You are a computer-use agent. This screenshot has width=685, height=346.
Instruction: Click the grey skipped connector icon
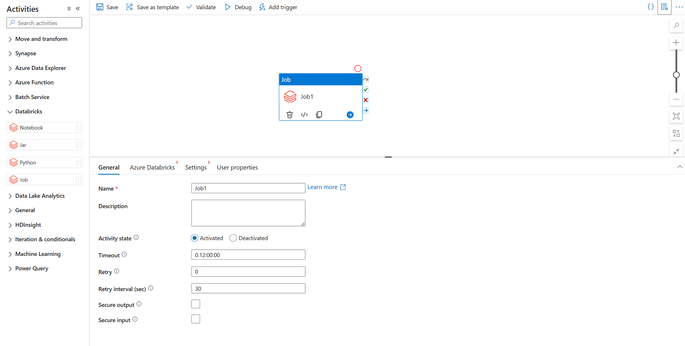[366, 79]
